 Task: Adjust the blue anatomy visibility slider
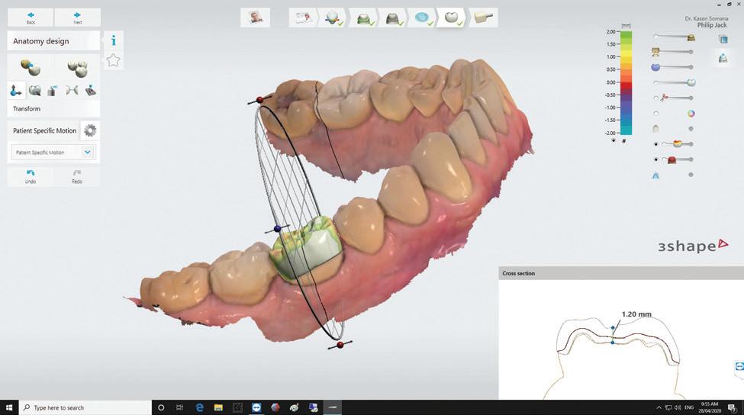672,67
